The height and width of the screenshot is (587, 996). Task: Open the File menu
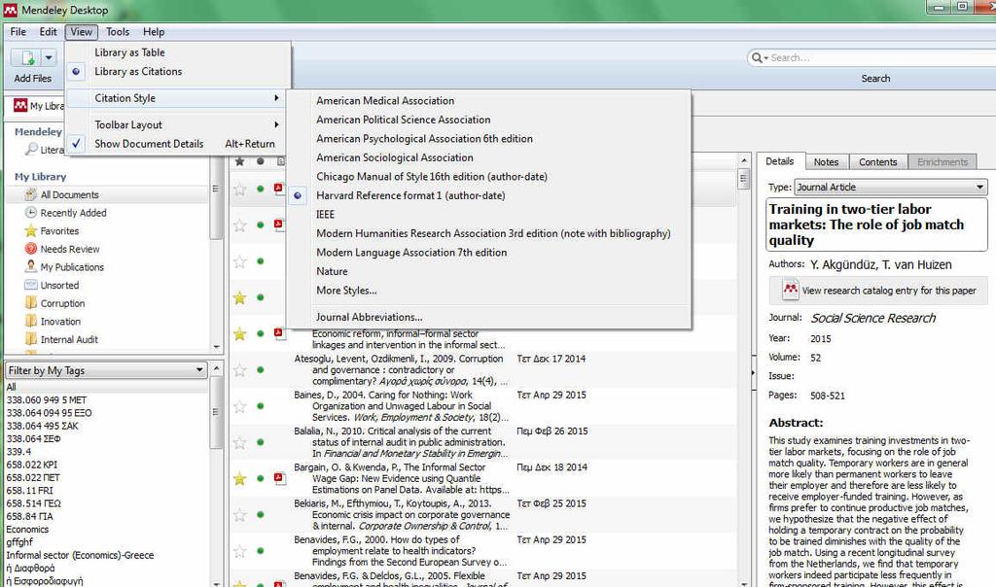[x=18, y=32]
